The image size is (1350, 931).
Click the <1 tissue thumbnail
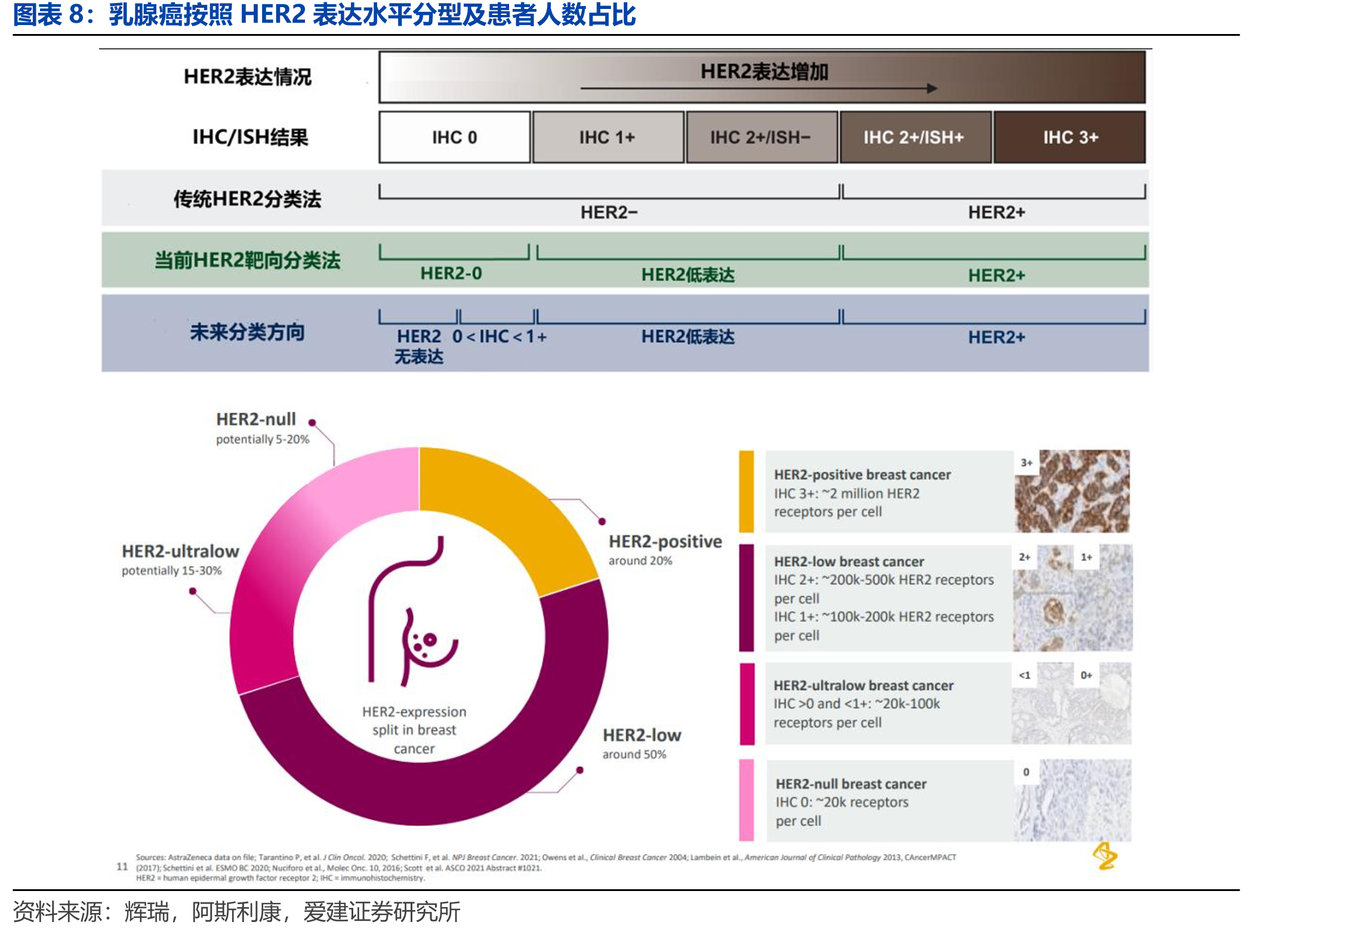(x=1041, y=704)
